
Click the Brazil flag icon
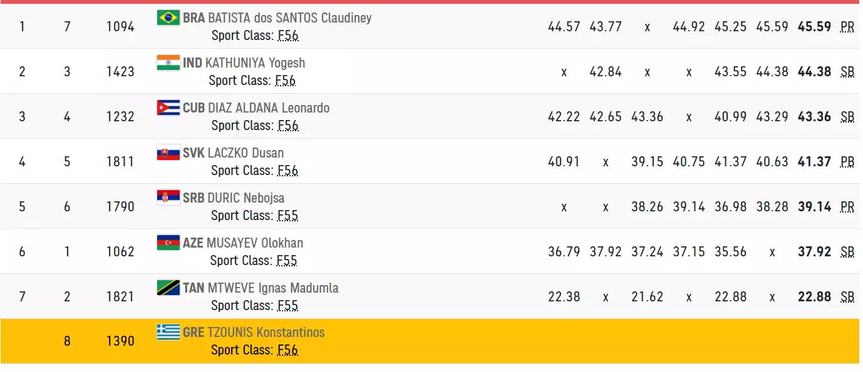[168, 18]
